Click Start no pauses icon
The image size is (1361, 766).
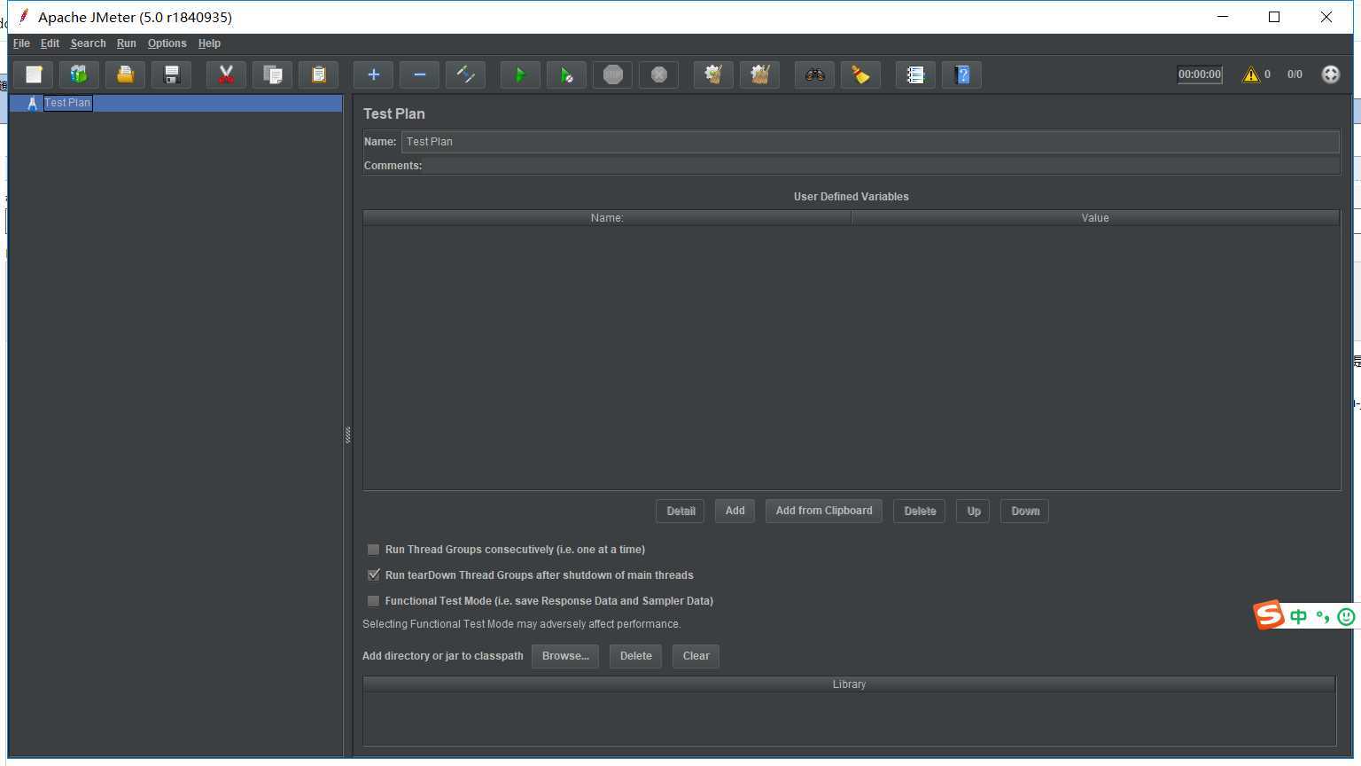pyautogui.click(x=566, y=74)
